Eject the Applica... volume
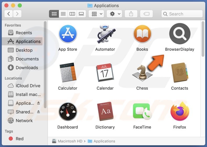 [x=39, y=103]
